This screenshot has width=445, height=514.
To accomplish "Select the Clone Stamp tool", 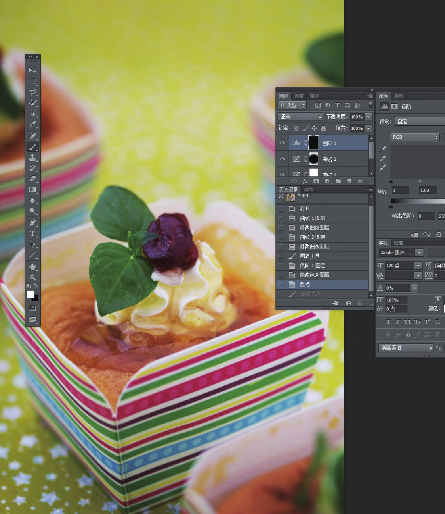I will coord(32,157).
